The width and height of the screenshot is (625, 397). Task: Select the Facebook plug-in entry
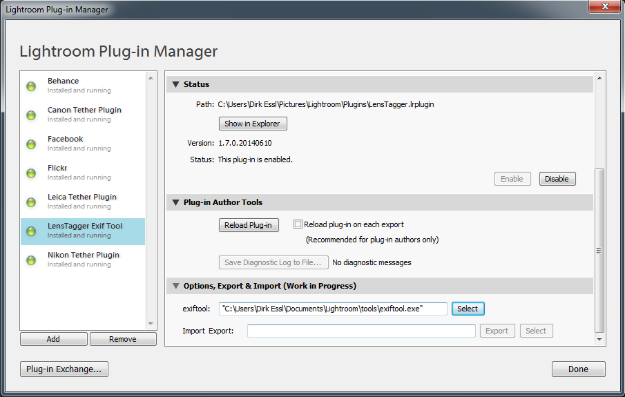pos(83,144)
